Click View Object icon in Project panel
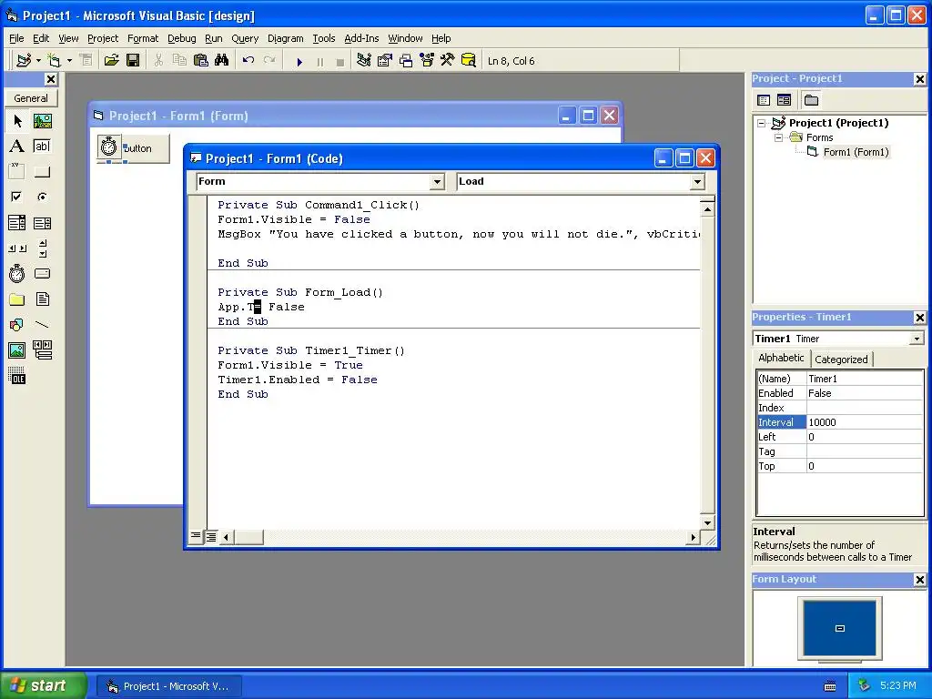 pos(784,100)
